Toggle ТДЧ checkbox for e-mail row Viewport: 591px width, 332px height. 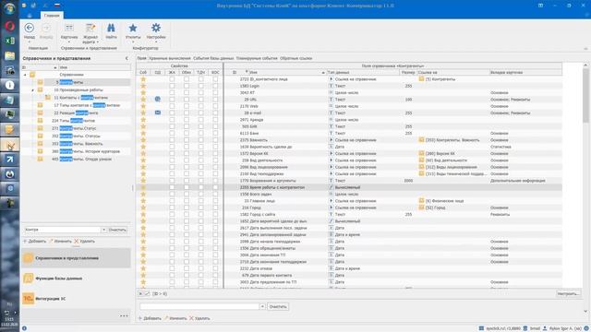coord(201,113)
